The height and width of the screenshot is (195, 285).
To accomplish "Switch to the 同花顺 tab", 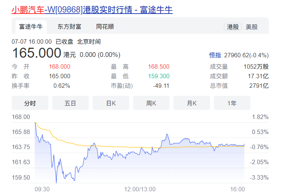I will click(105, 27).
